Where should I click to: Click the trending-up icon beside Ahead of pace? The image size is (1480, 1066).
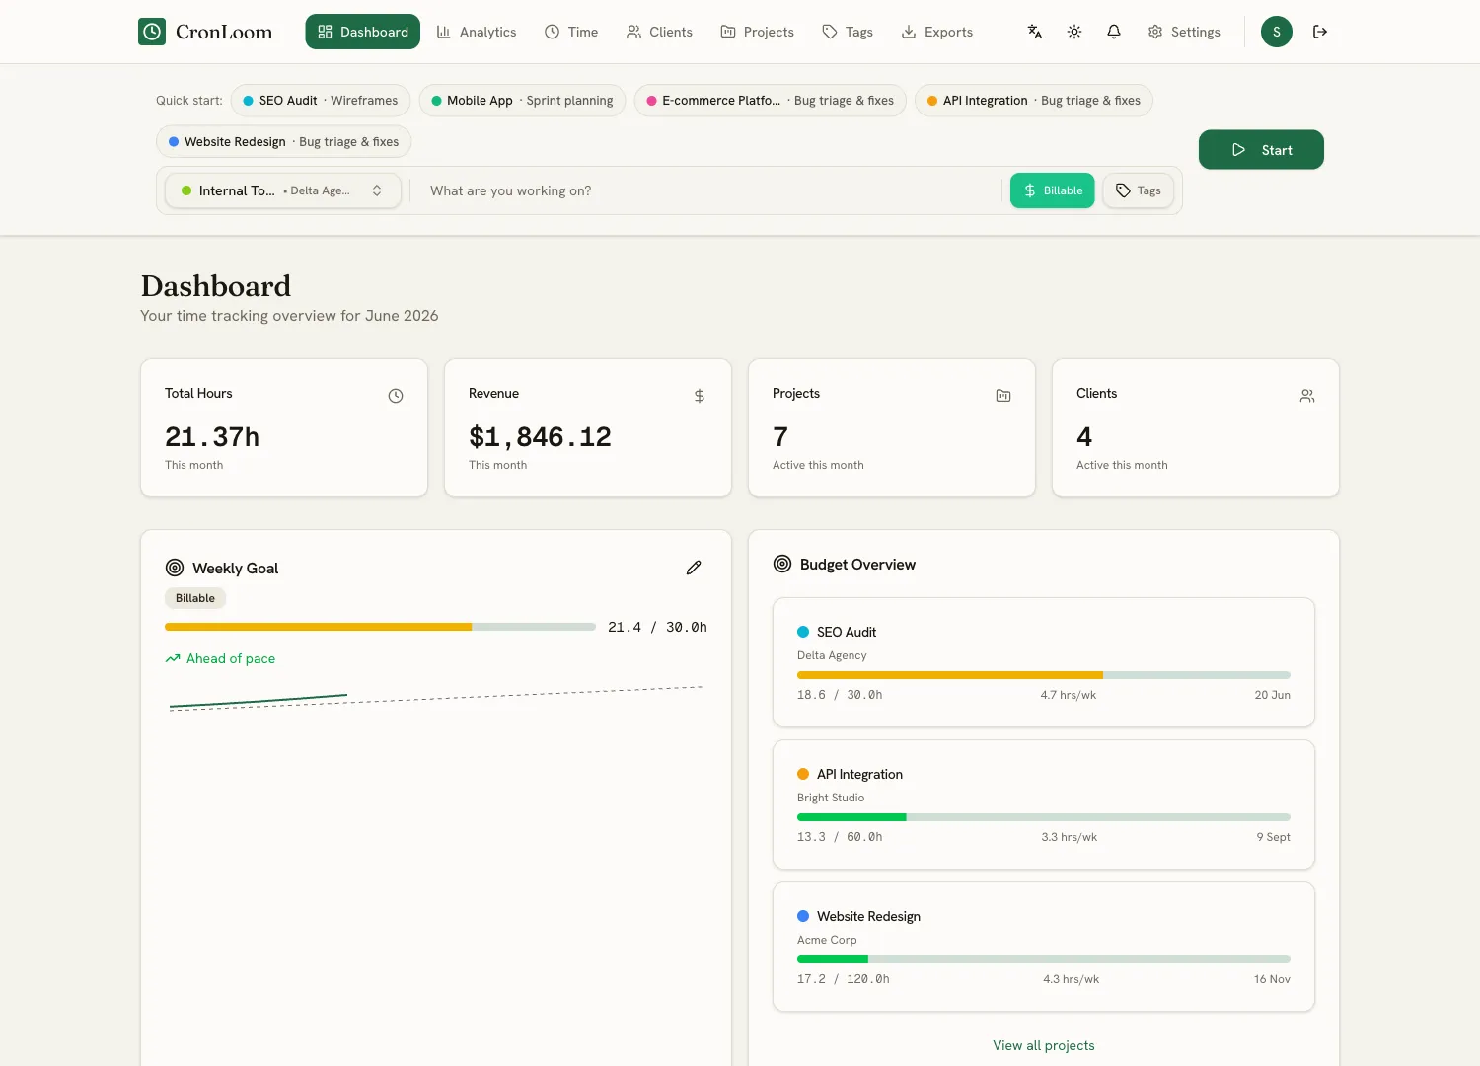(x=173, y=658)
